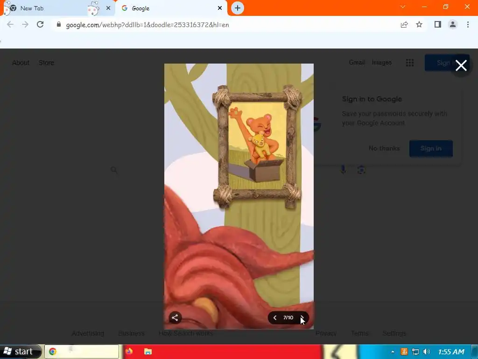Screen dimensions: 478x359
Task: Open the network tray icon
Action: pos(415,352)
